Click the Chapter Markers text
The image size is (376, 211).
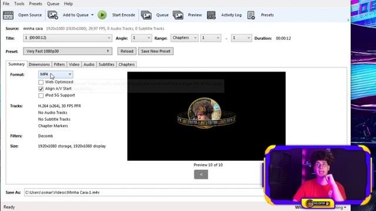pyautogui.click(x=53, y=126)
